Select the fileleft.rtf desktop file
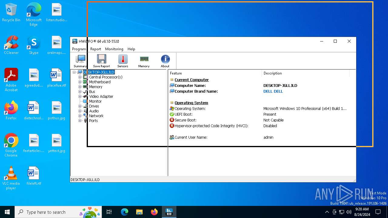Image resolution: width=388 pixels, height=218 pixels. 34,176
